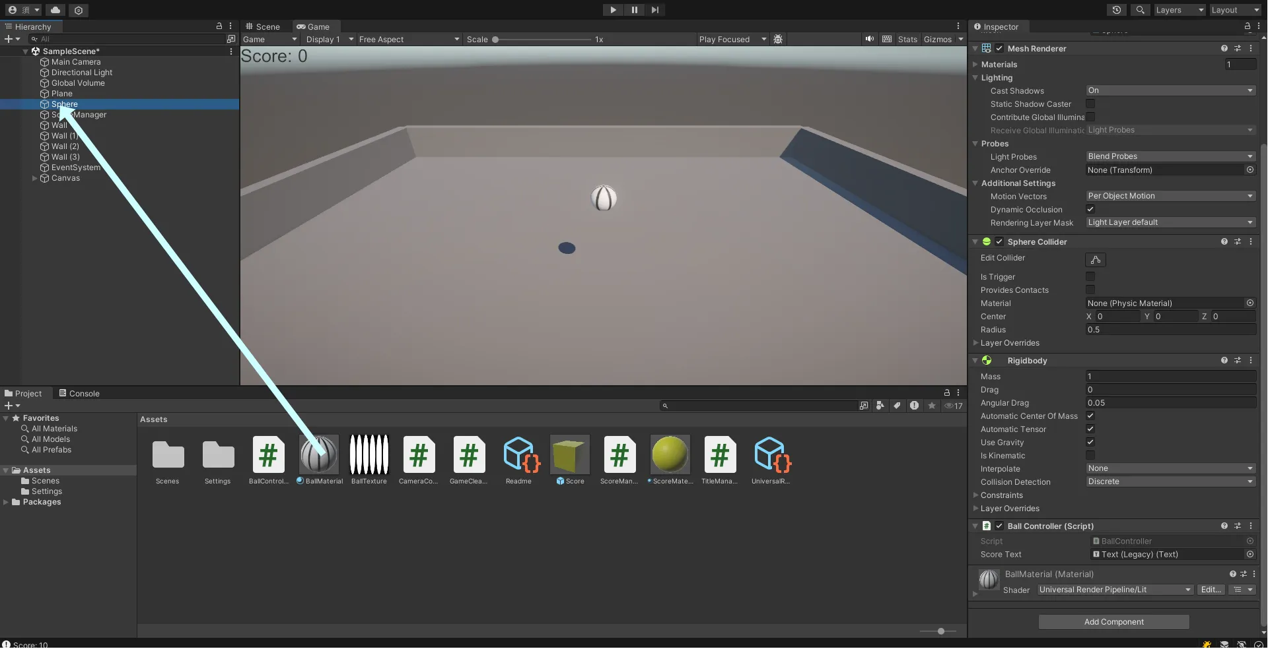
Task: Open the Undo History icon
Action: [x=1116, y=10]
